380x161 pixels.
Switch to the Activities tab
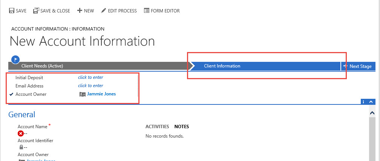pos(157,127)
